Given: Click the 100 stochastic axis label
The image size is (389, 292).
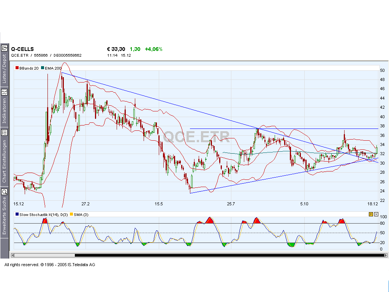Looking at the screenshot, I should point(383,217).
